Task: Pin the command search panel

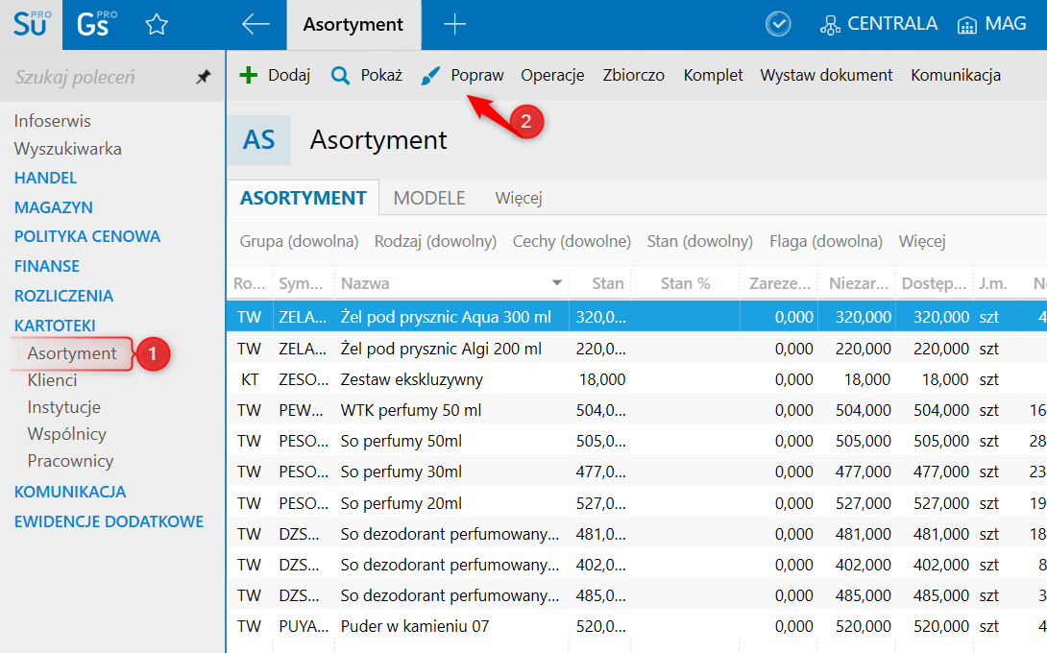Action: pos(204,77)
